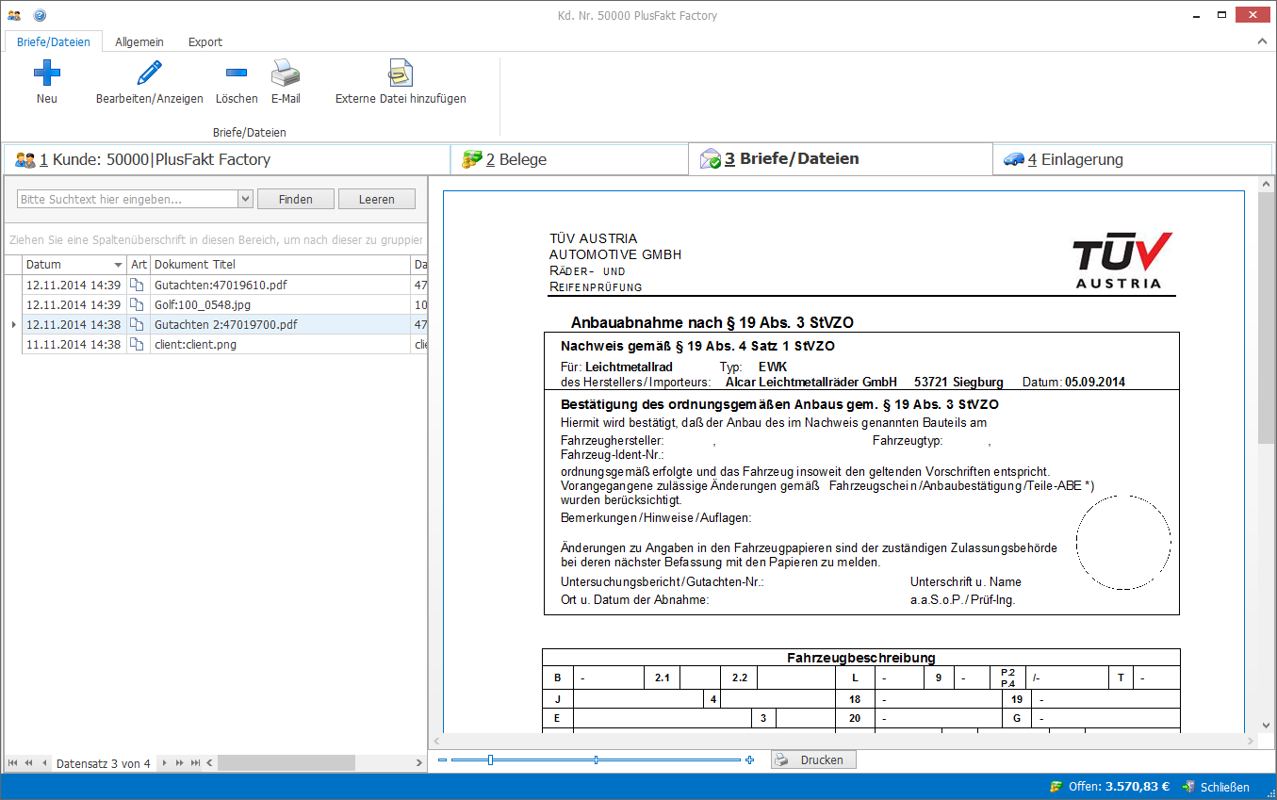The height and width of the screenshot is (800, 1277).
Task: Click the Datum column sort arrow
Action: 118,265
